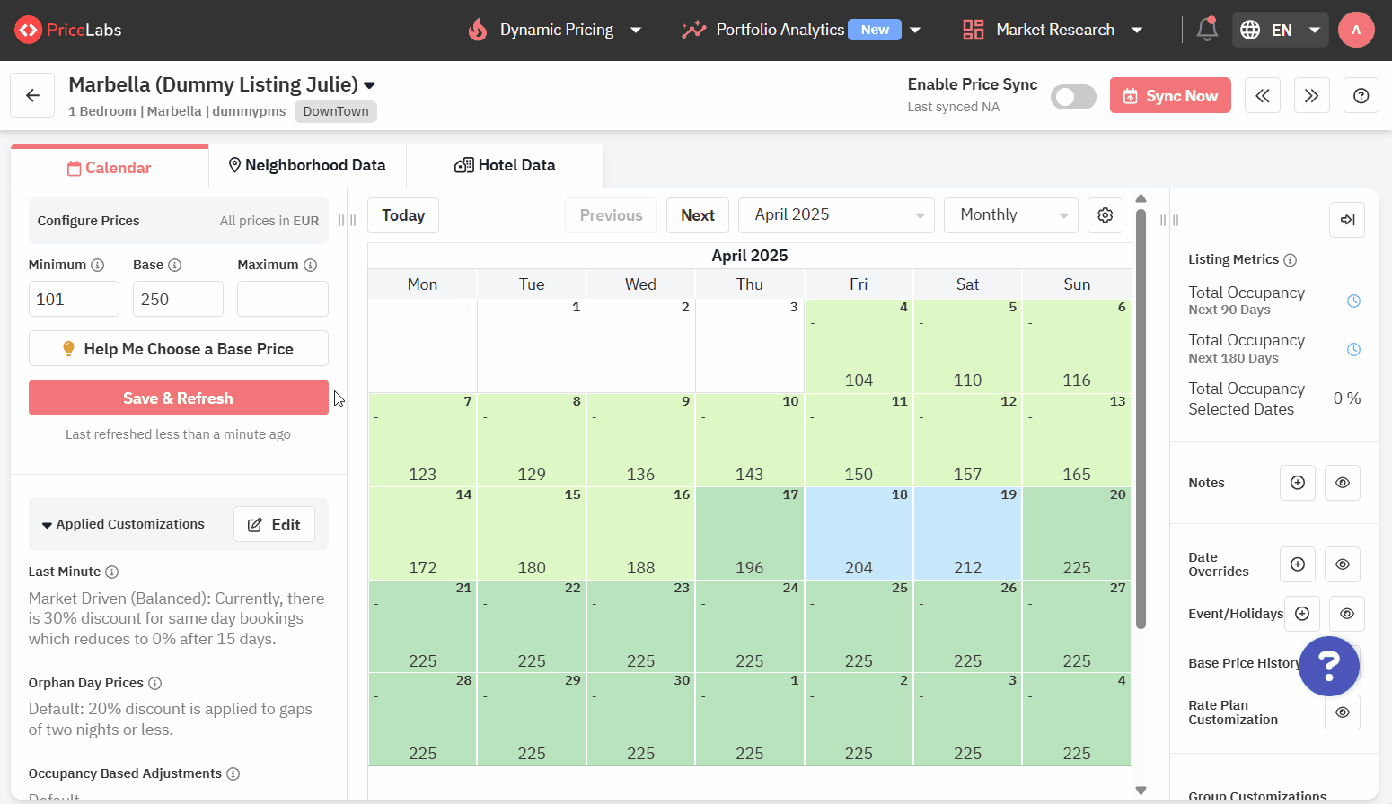Collapse the right side panel arrow
Screen dimensions: 1392x804
coord(1346,220)
